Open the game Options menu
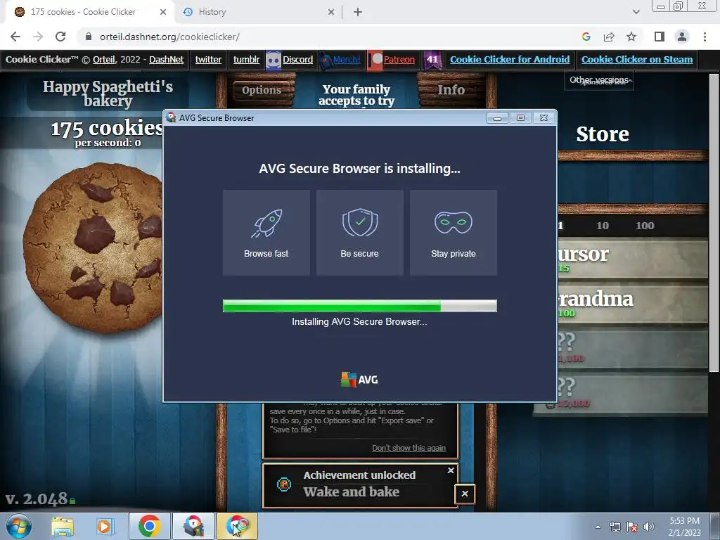This screenshot has width=720, height=540. tap(262, 90)
